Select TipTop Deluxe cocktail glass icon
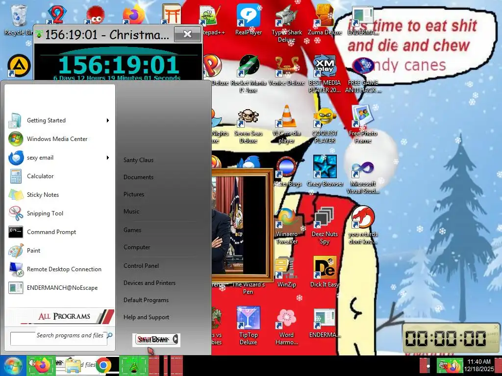 (x=249, y=326)
